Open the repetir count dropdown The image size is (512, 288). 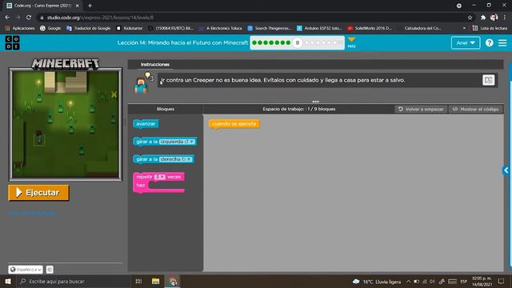[160, 177]
